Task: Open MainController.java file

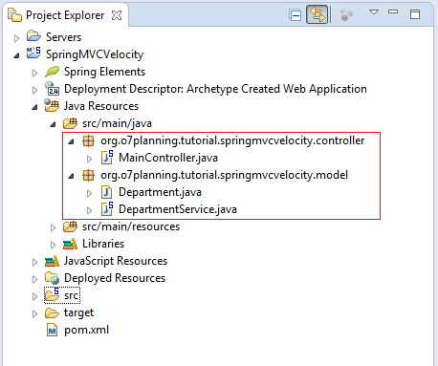Action: 168,158
